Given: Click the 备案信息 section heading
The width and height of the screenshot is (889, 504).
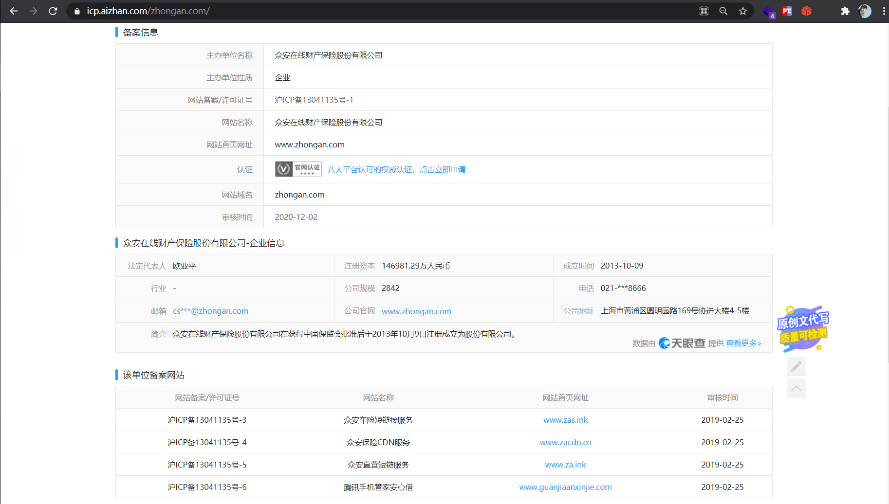Looking at the screenshot, I should click(140, 32).
